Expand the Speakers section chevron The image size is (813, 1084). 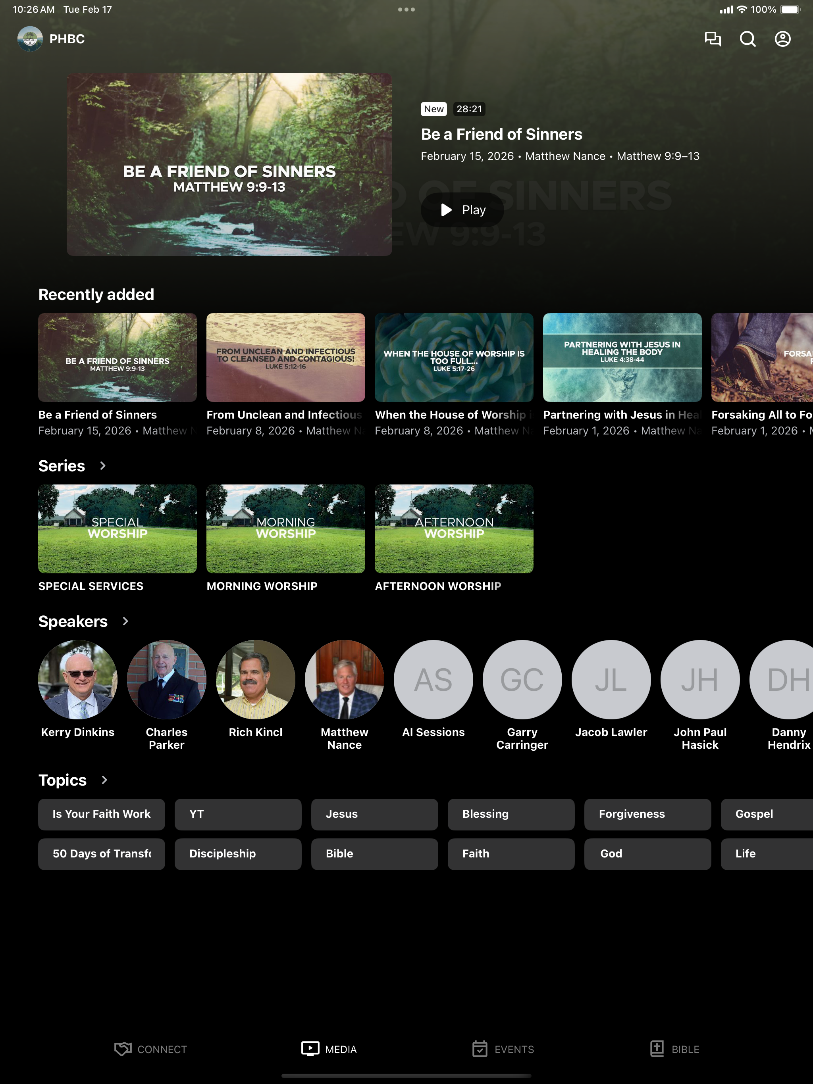(x=125, y=621)
